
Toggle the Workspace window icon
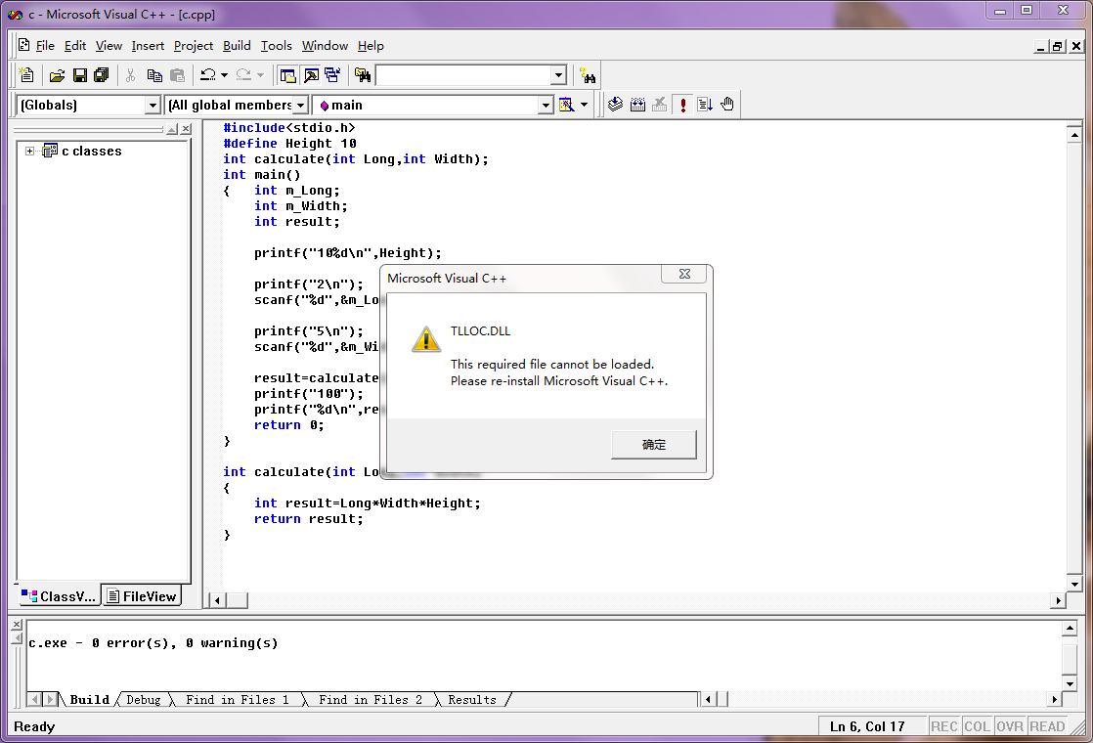click(x=287, y=75)
